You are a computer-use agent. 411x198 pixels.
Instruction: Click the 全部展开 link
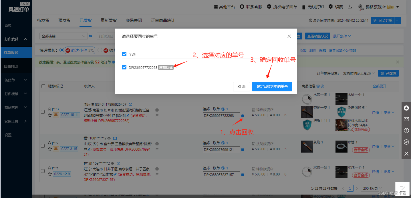click(x=380, y=86)
